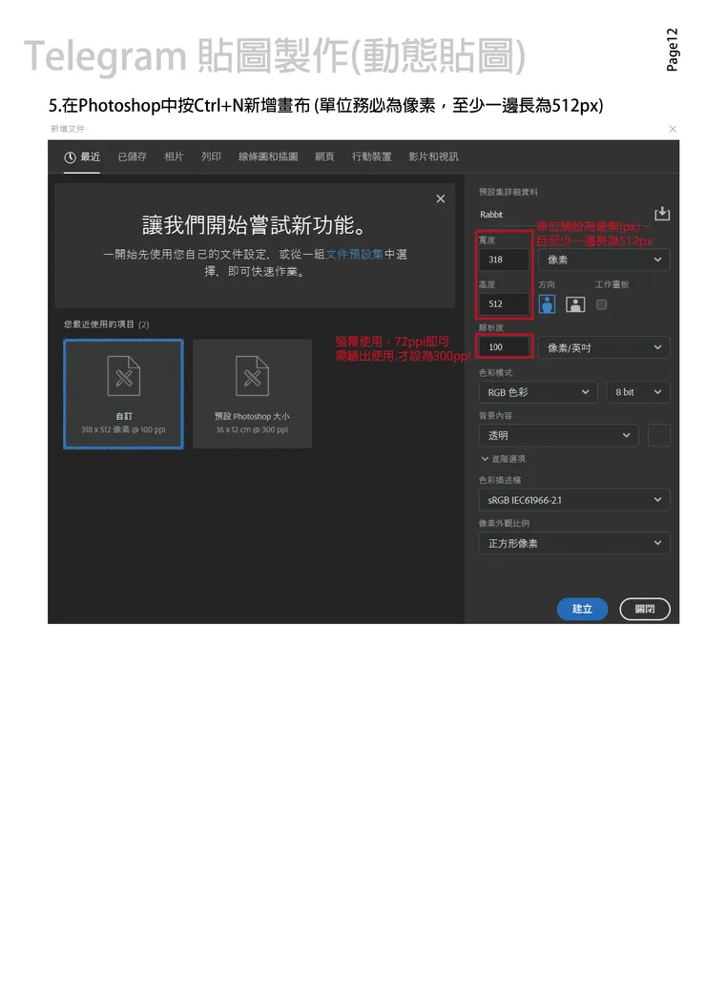Screen dimensions: 706x998
Task: Switch to the 已儲存 tab
Action: [133, 156]
